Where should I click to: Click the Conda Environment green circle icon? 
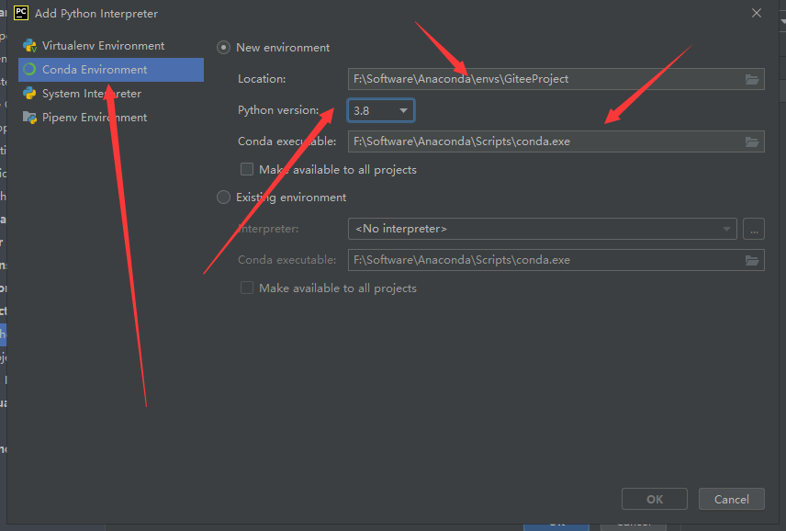tap(29, 69)
